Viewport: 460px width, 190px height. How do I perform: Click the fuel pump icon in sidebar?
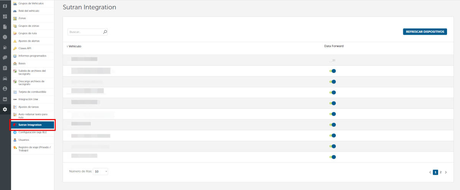point(5,48)
